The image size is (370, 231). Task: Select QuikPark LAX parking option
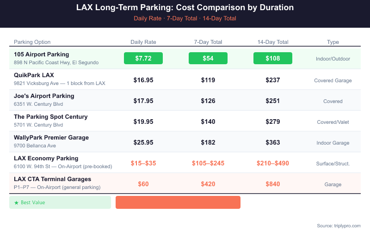(34, 75)
